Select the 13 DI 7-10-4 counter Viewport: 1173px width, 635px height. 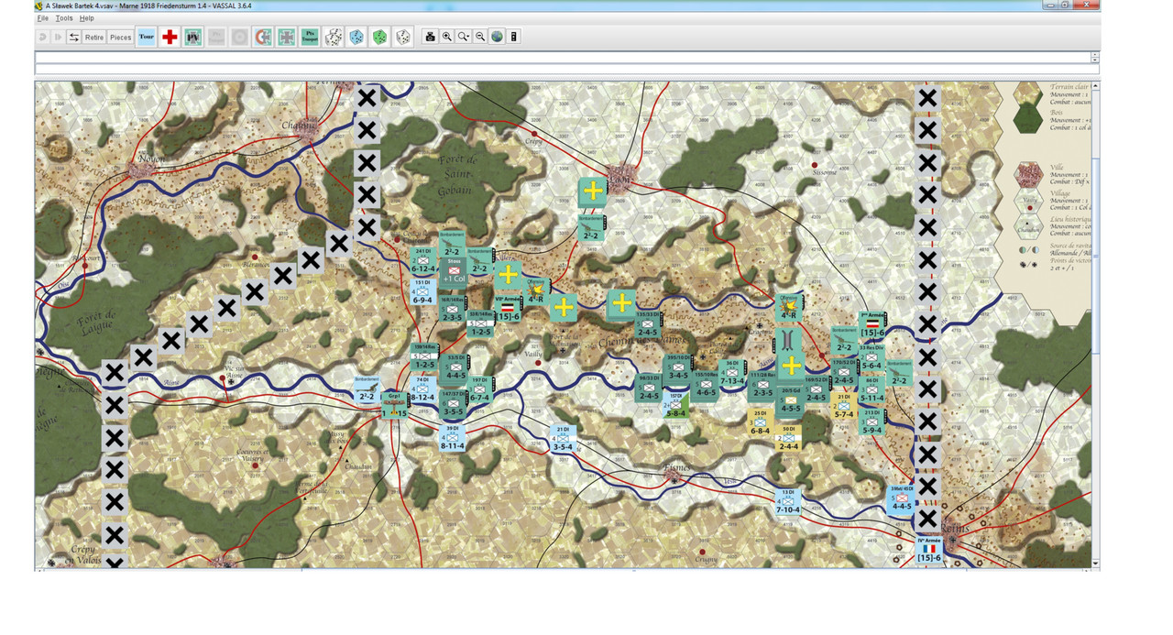coord(788,502)
